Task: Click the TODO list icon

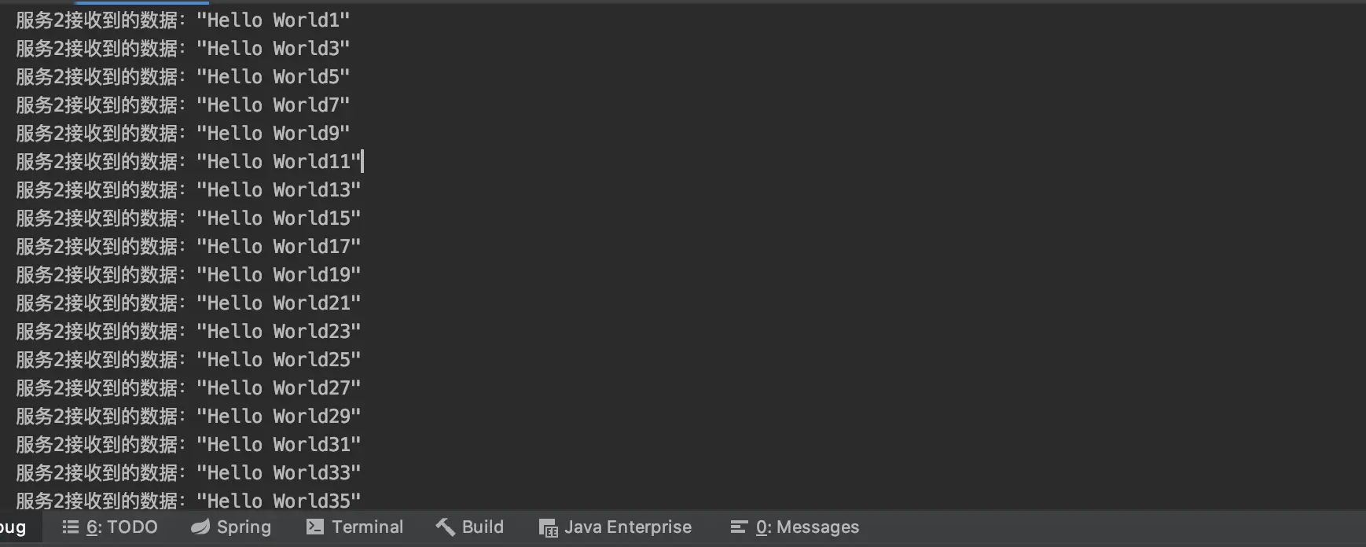Action: (x=71, y=527)
